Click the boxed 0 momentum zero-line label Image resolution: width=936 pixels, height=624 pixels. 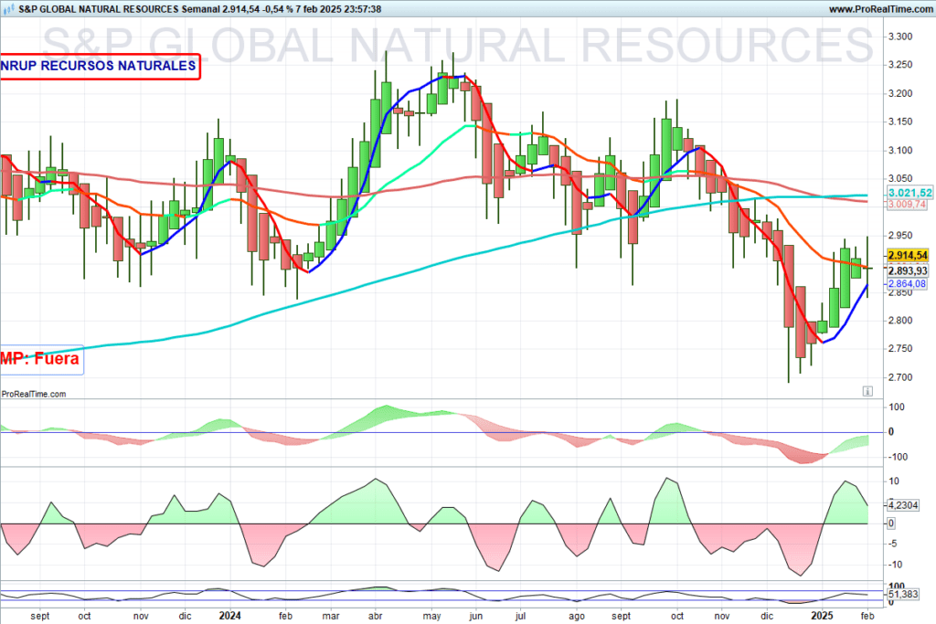[891, 524]
